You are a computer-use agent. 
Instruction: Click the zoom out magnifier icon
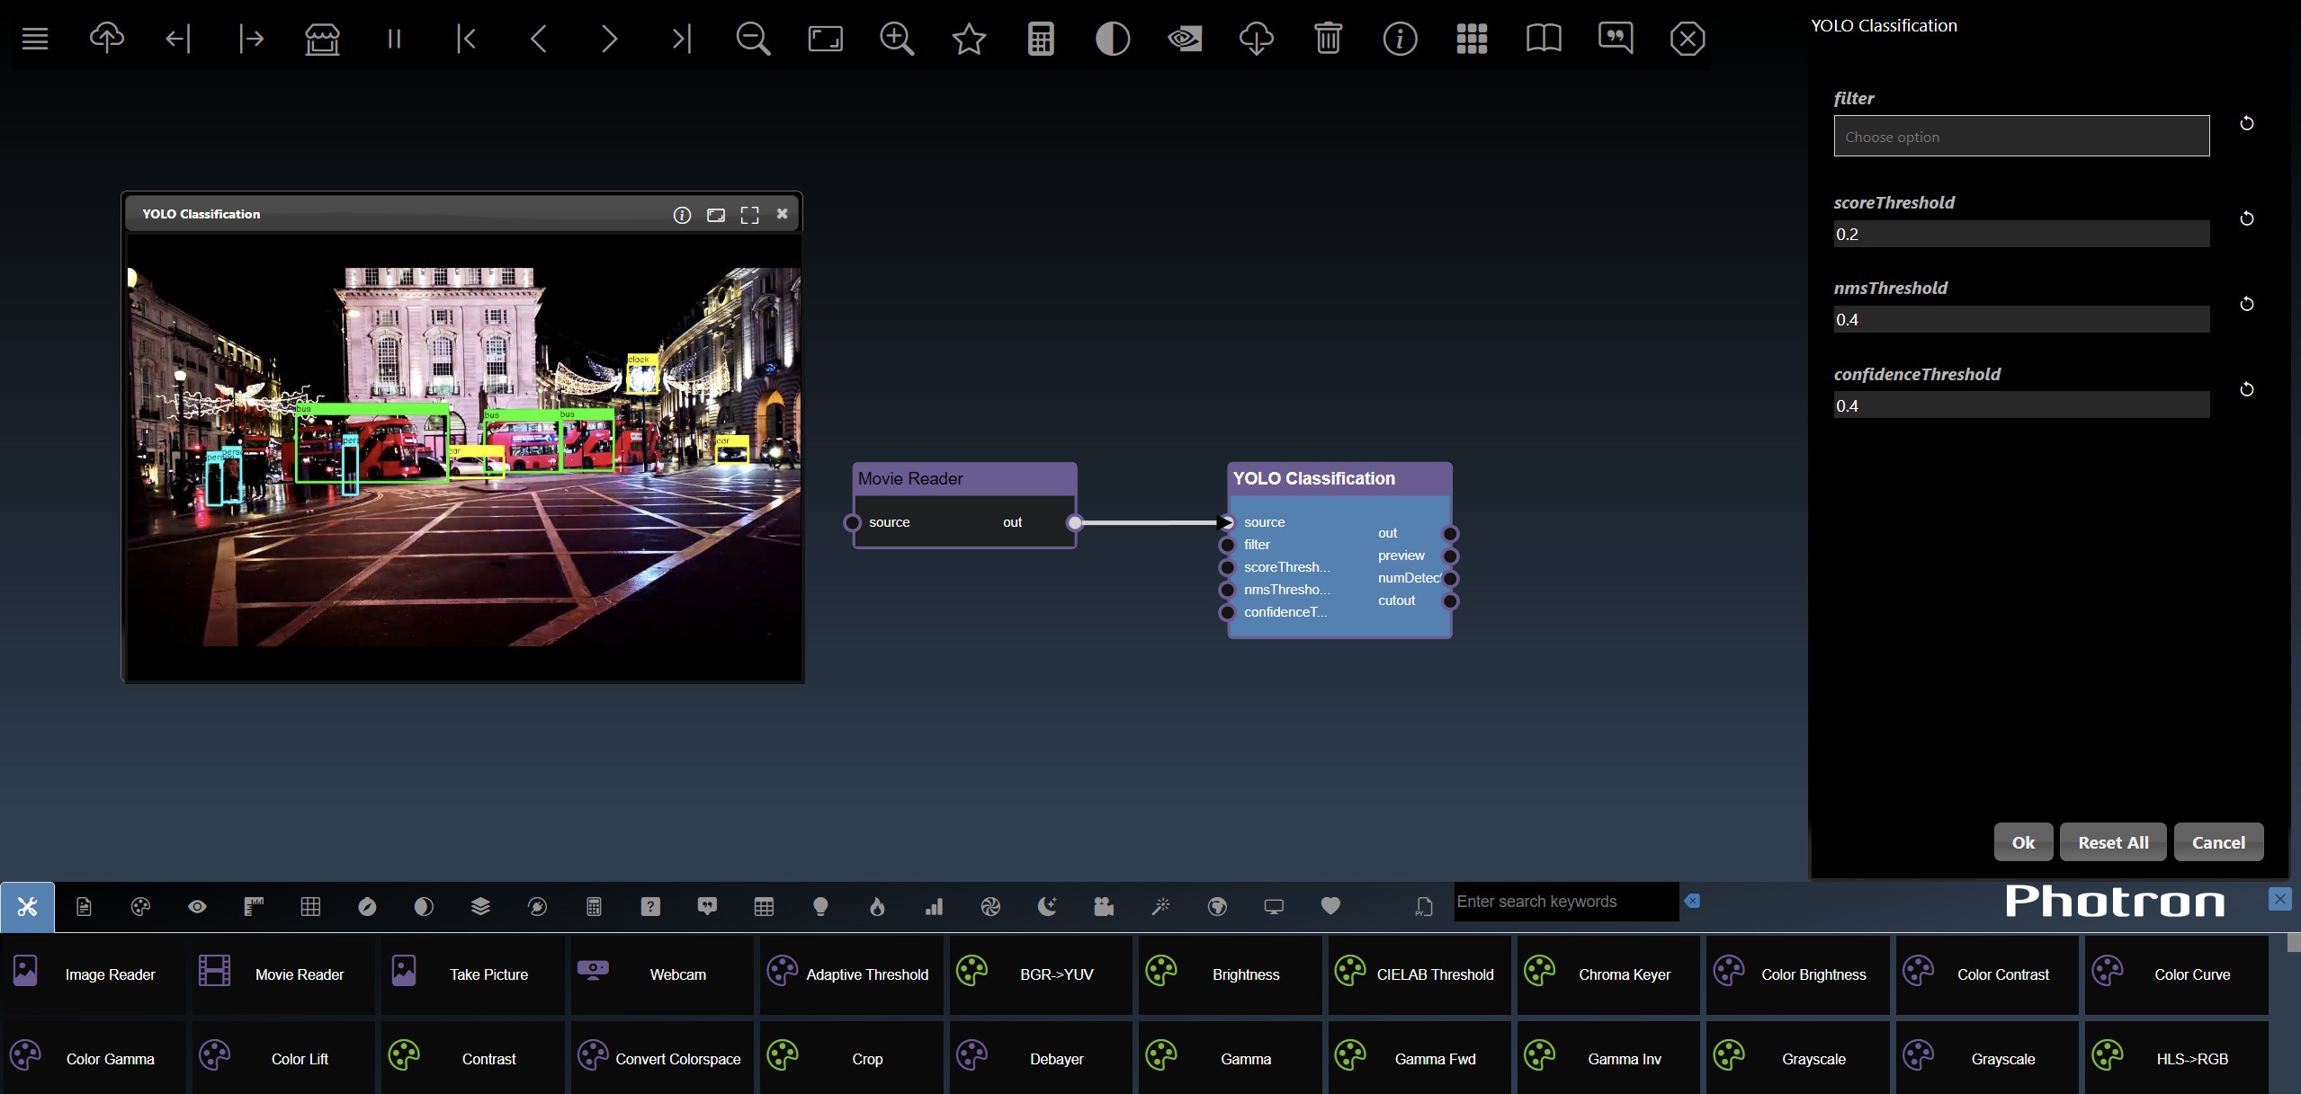pyautogui.click(x=752, y=39)
